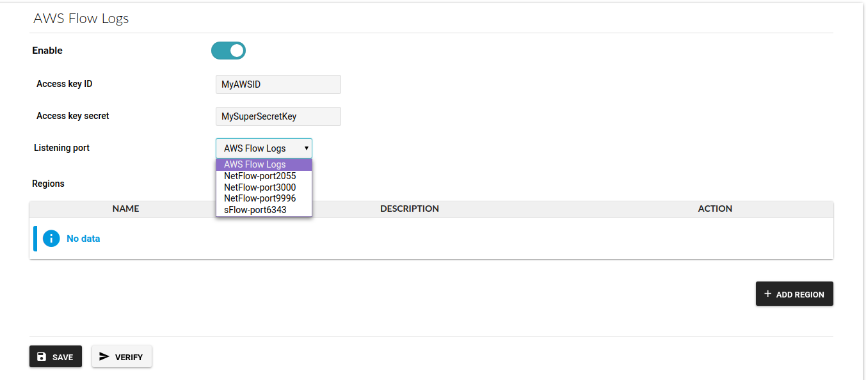Pick the NetFlow-port9996 option
This screenshot has height=380, width=866.
[x=261, y=198]
